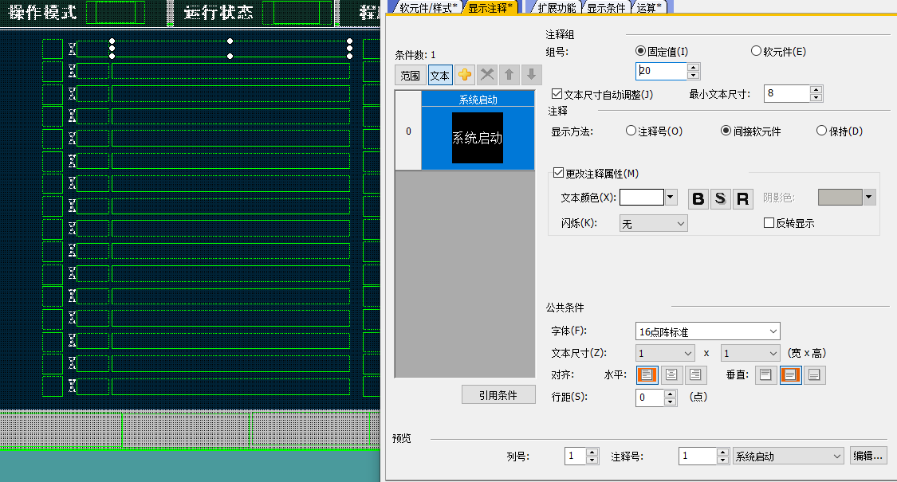The image size is (897, 482).
Task: Open the 系统启动 comment preview dropdown
Action: pos(787,457)
